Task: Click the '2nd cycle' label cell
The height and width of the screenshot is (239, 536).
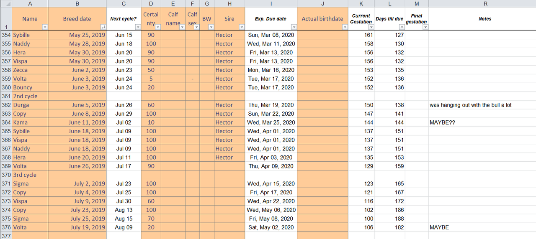Action: pyautogui.click(x=30, y=96)
